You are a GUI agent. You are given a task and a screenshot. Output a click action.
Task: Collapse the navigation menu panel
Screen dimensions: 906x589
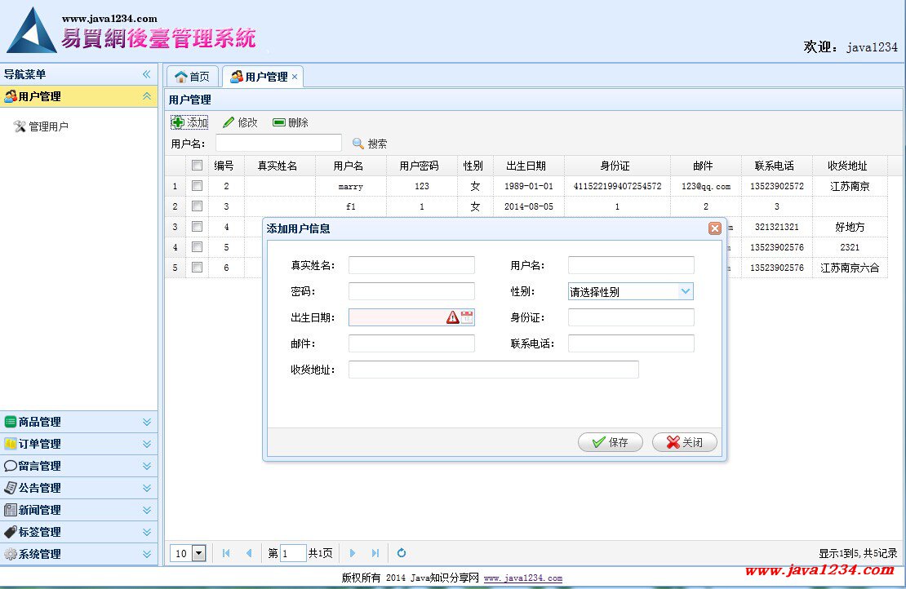pos(147,74)
